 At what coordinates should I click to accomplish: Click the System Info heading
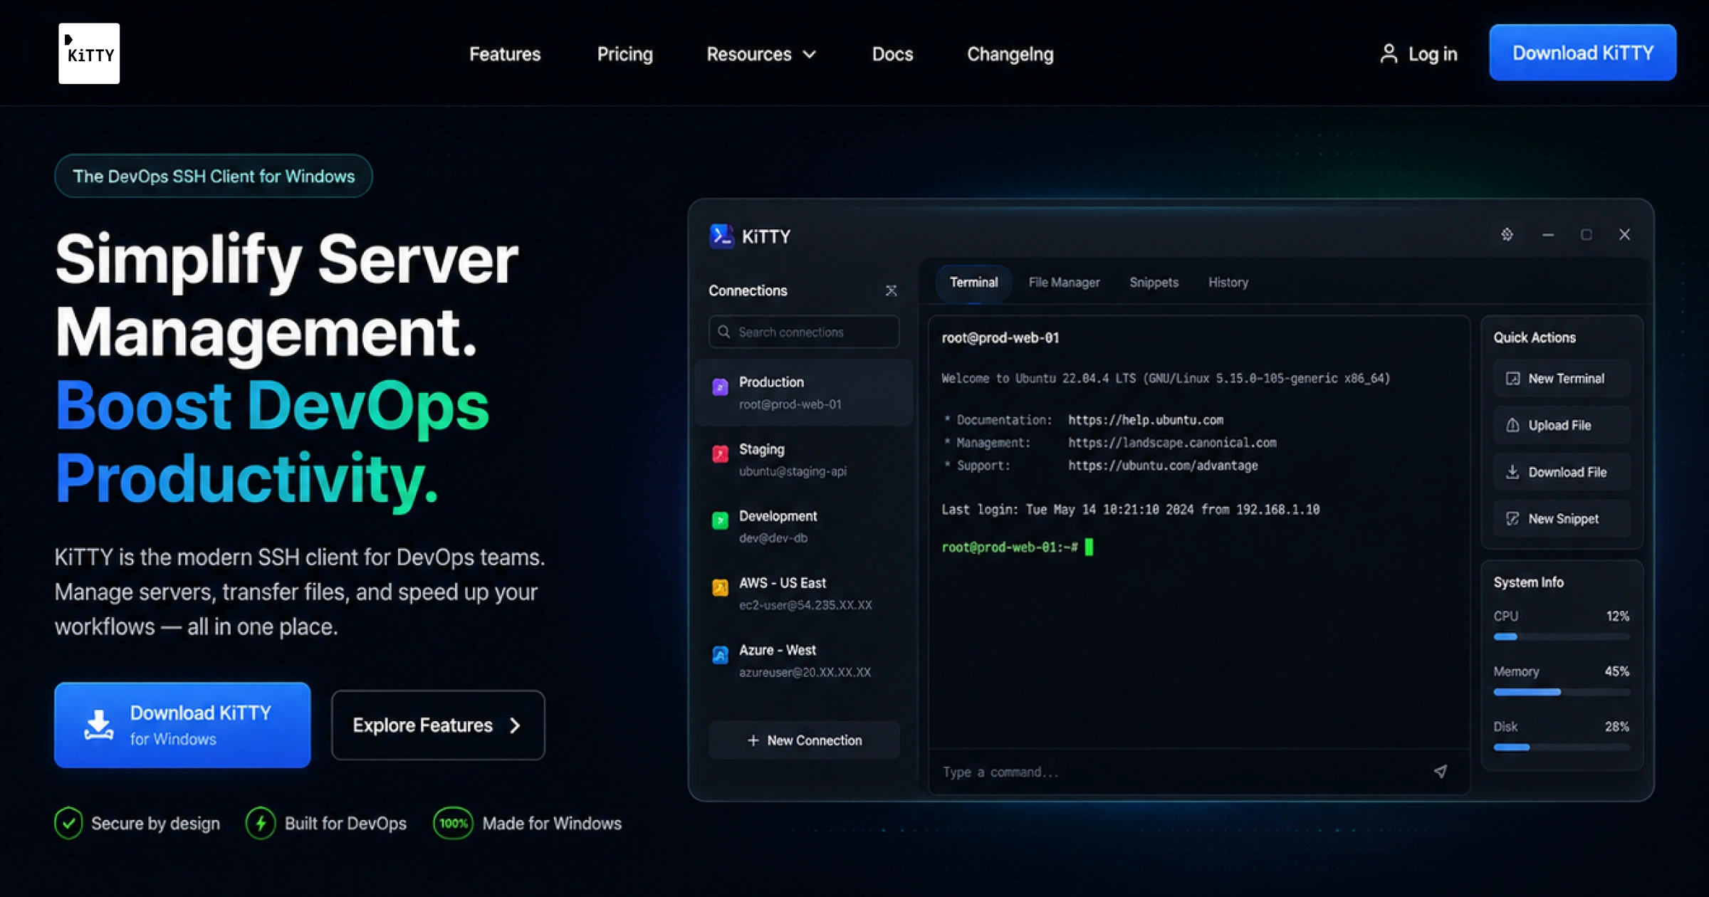1528,582
